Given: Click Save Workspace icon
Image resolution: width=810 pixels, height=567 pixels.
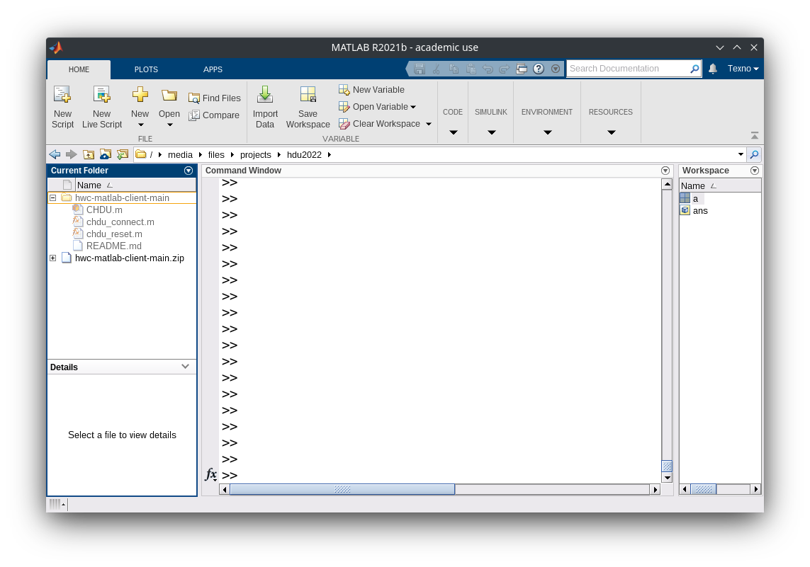Looking at the screenshot, I should (308, 95).
